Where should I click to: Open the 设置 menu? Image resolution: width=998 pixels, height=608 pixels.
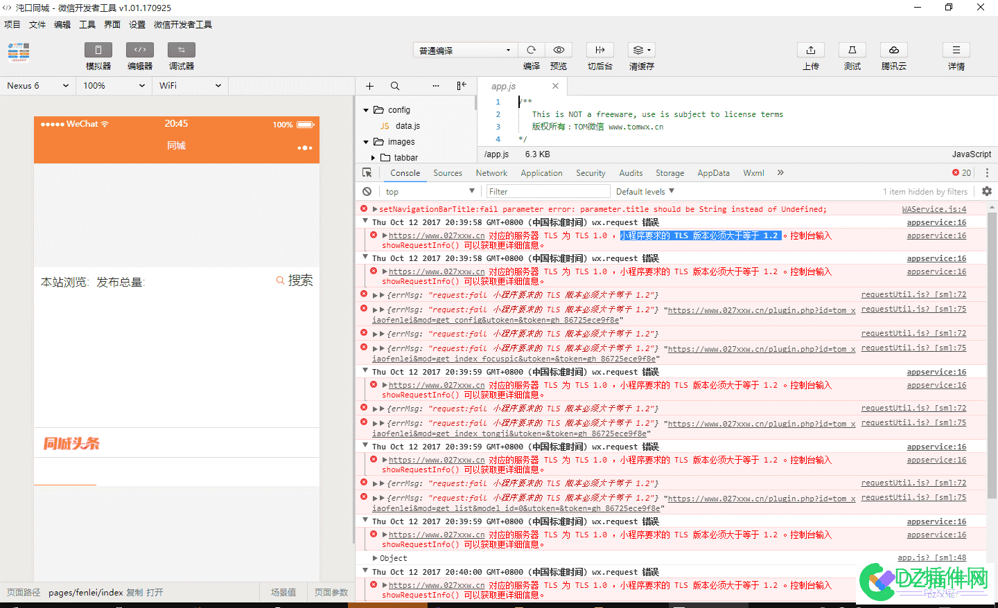(137, 25)
